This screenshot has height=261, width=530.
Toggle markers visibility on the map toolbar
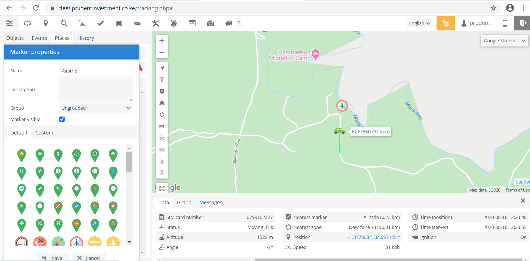(162, 91)
